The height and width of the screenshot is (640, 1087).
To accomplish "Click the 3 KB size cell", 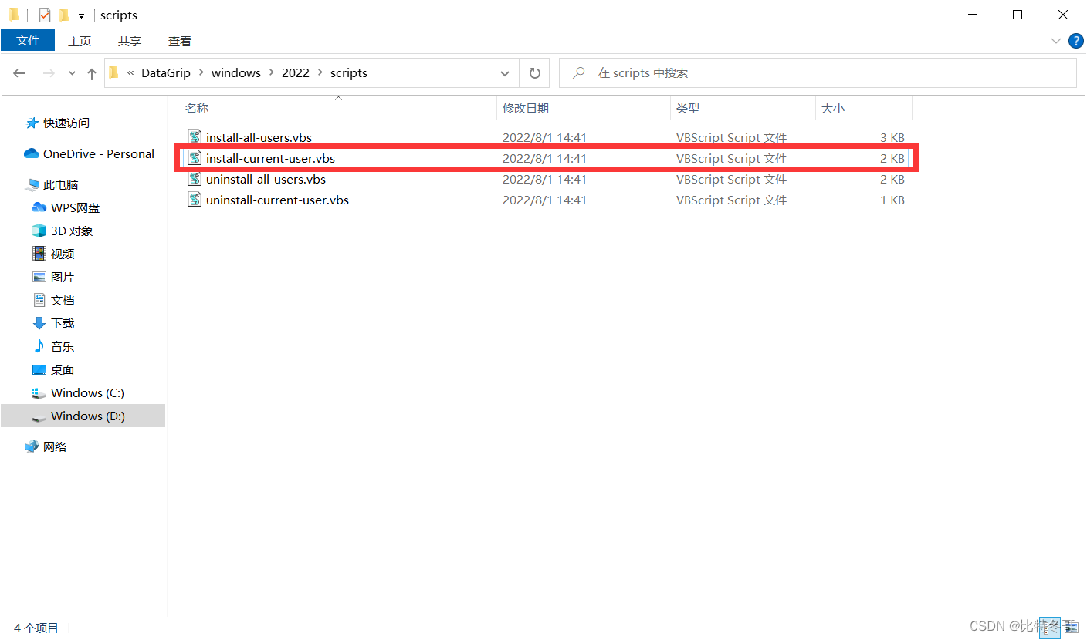I will tap(892, 138).
